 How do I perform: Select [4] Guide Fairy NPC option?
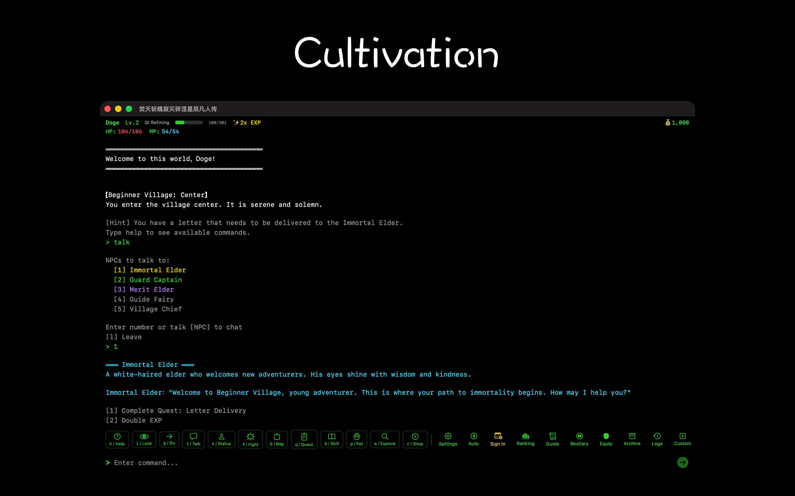(x=144, y=299)
